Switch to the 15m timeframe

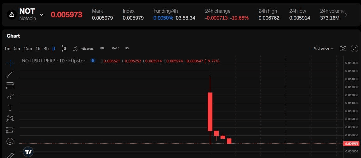tap(28, 48)
